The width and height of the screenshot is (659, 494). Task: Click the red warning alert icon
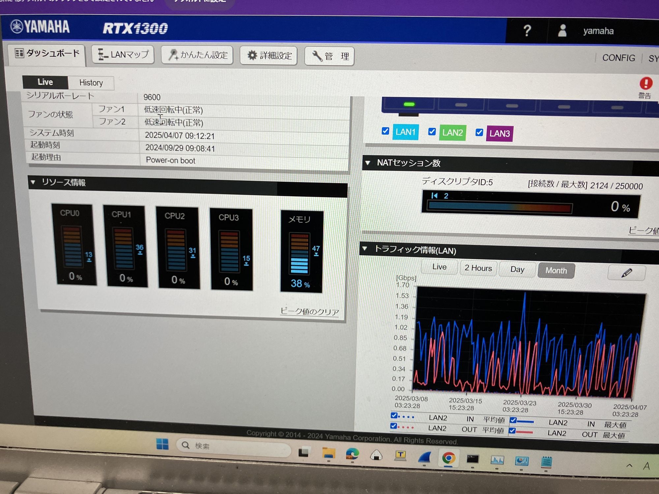pos(646,83)
